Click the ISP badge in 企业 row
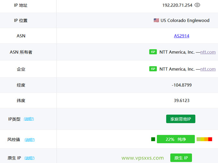Viewport: 218px width, 163px height. click(153, 69)
